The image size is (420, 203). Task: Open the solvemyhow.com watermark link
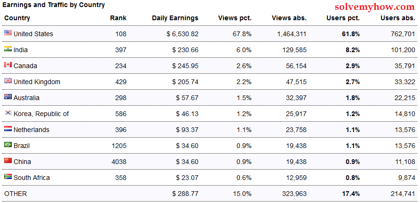[374, 7]
